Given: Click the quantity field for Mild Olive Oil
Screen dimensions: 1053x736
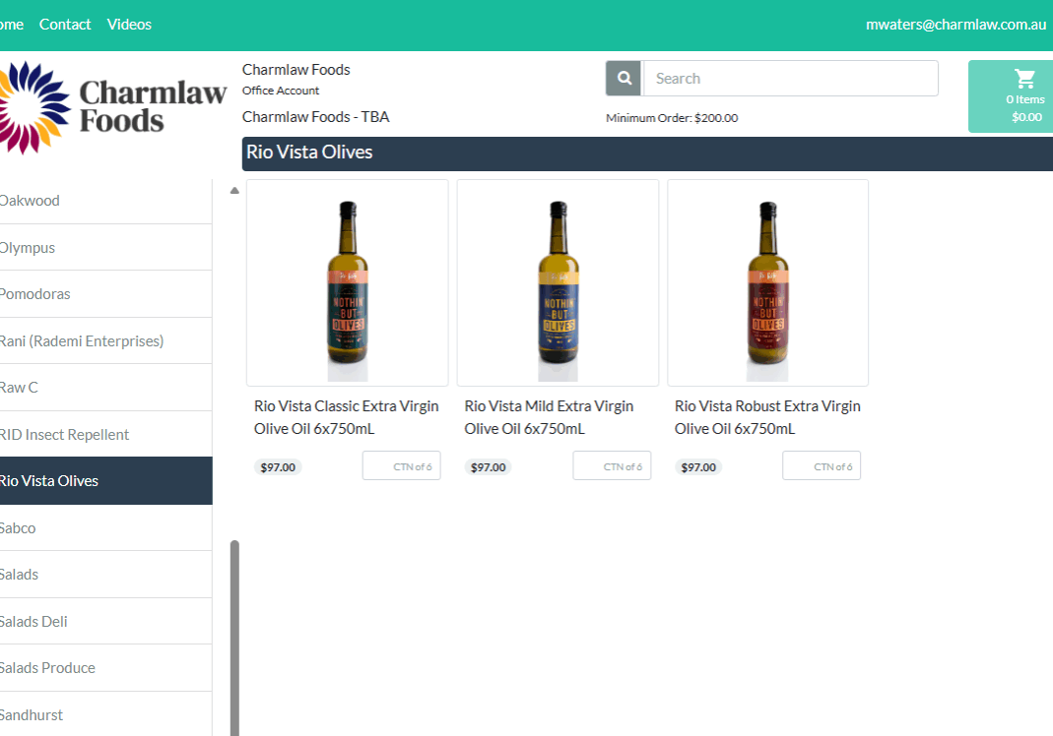Looking at the screenshot, I should [612, 465].
